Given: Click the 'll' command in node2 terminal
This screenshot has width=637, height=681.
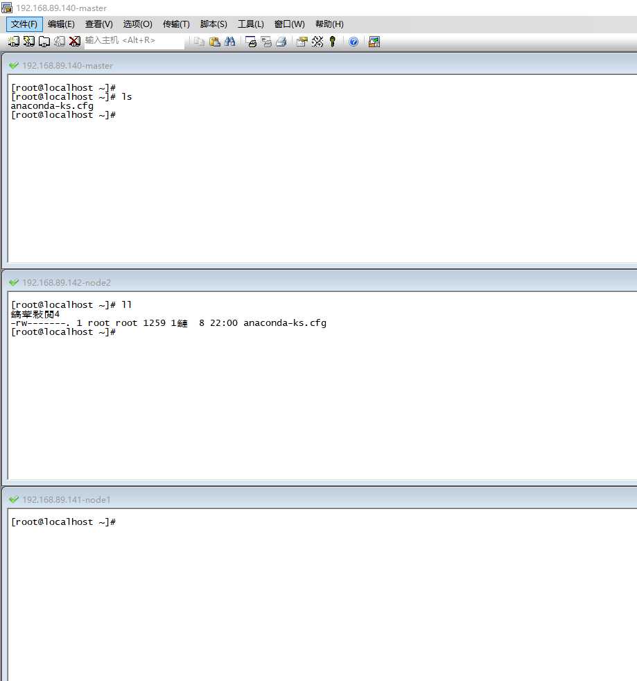Looking at the screenshot, I should (126, 305).
